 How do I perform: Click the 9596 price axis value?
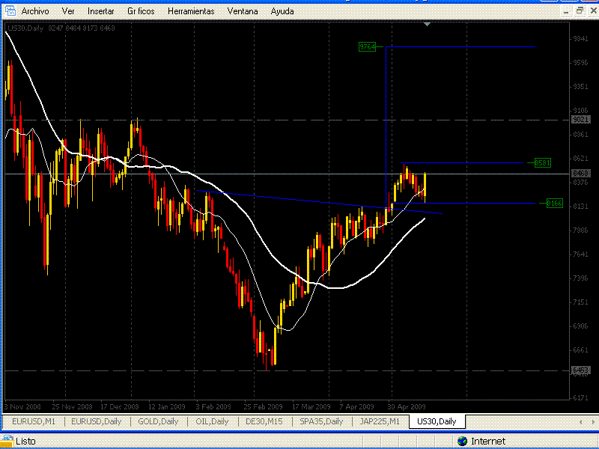point(581,63)
